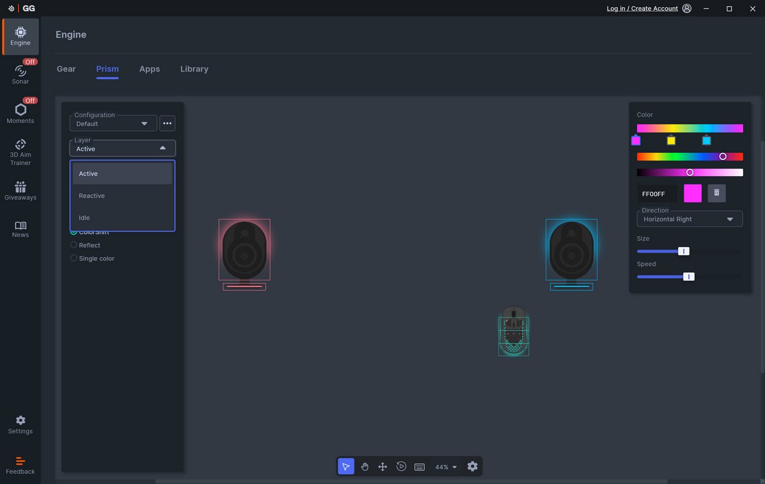The image size is (765, 484).
Task: Select the Single color radio button
Action: coord(74,258)
